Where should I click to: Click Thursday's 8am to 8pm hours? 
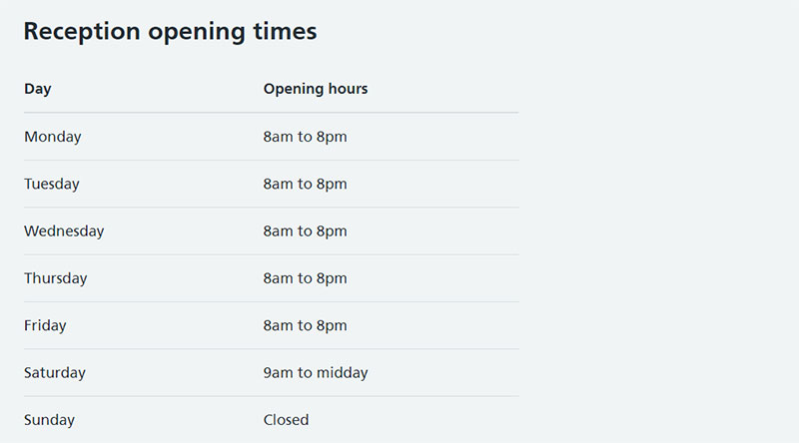coord(306,278)
